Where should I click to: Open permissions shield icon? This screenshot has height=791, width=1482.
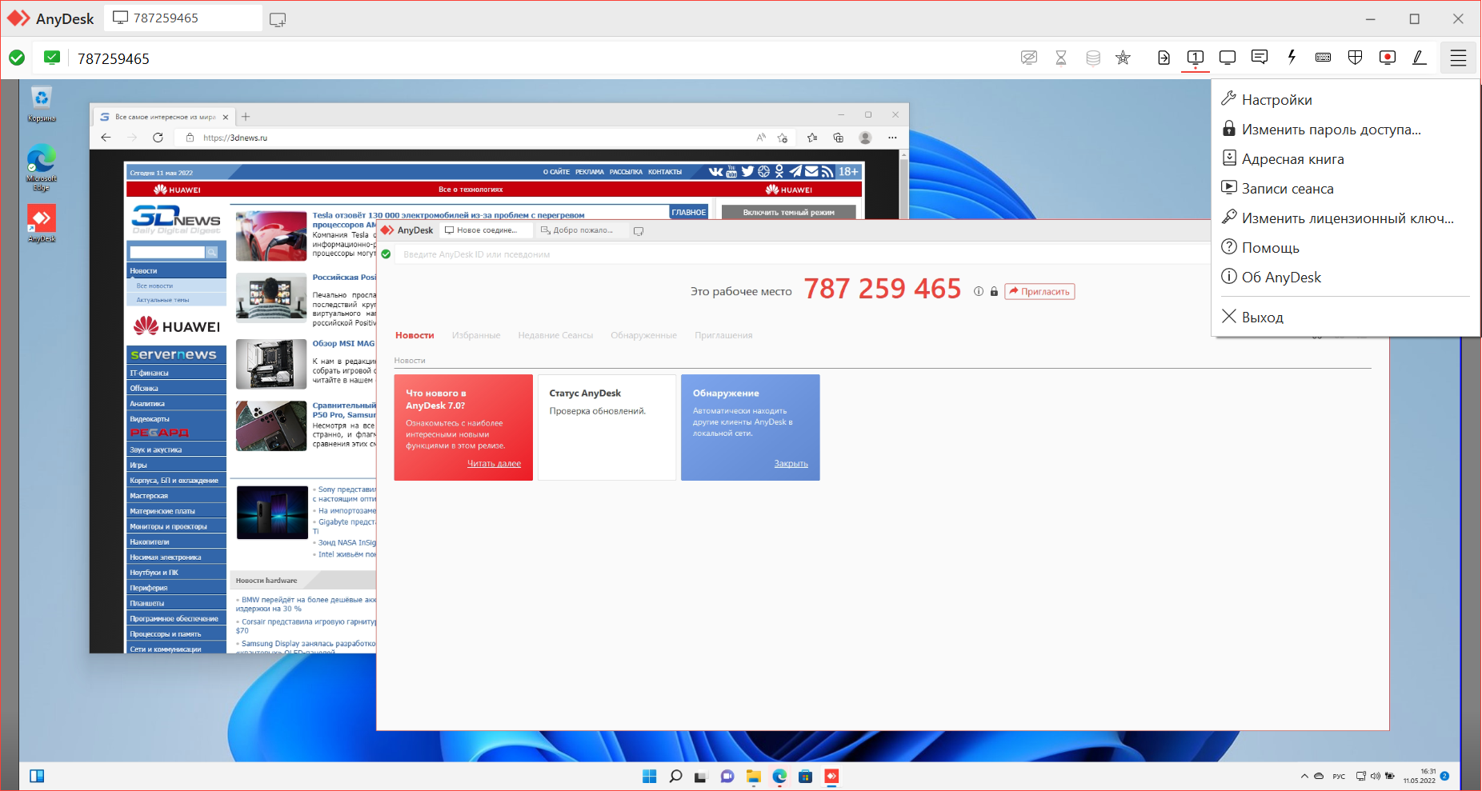tap(1355, 58)
